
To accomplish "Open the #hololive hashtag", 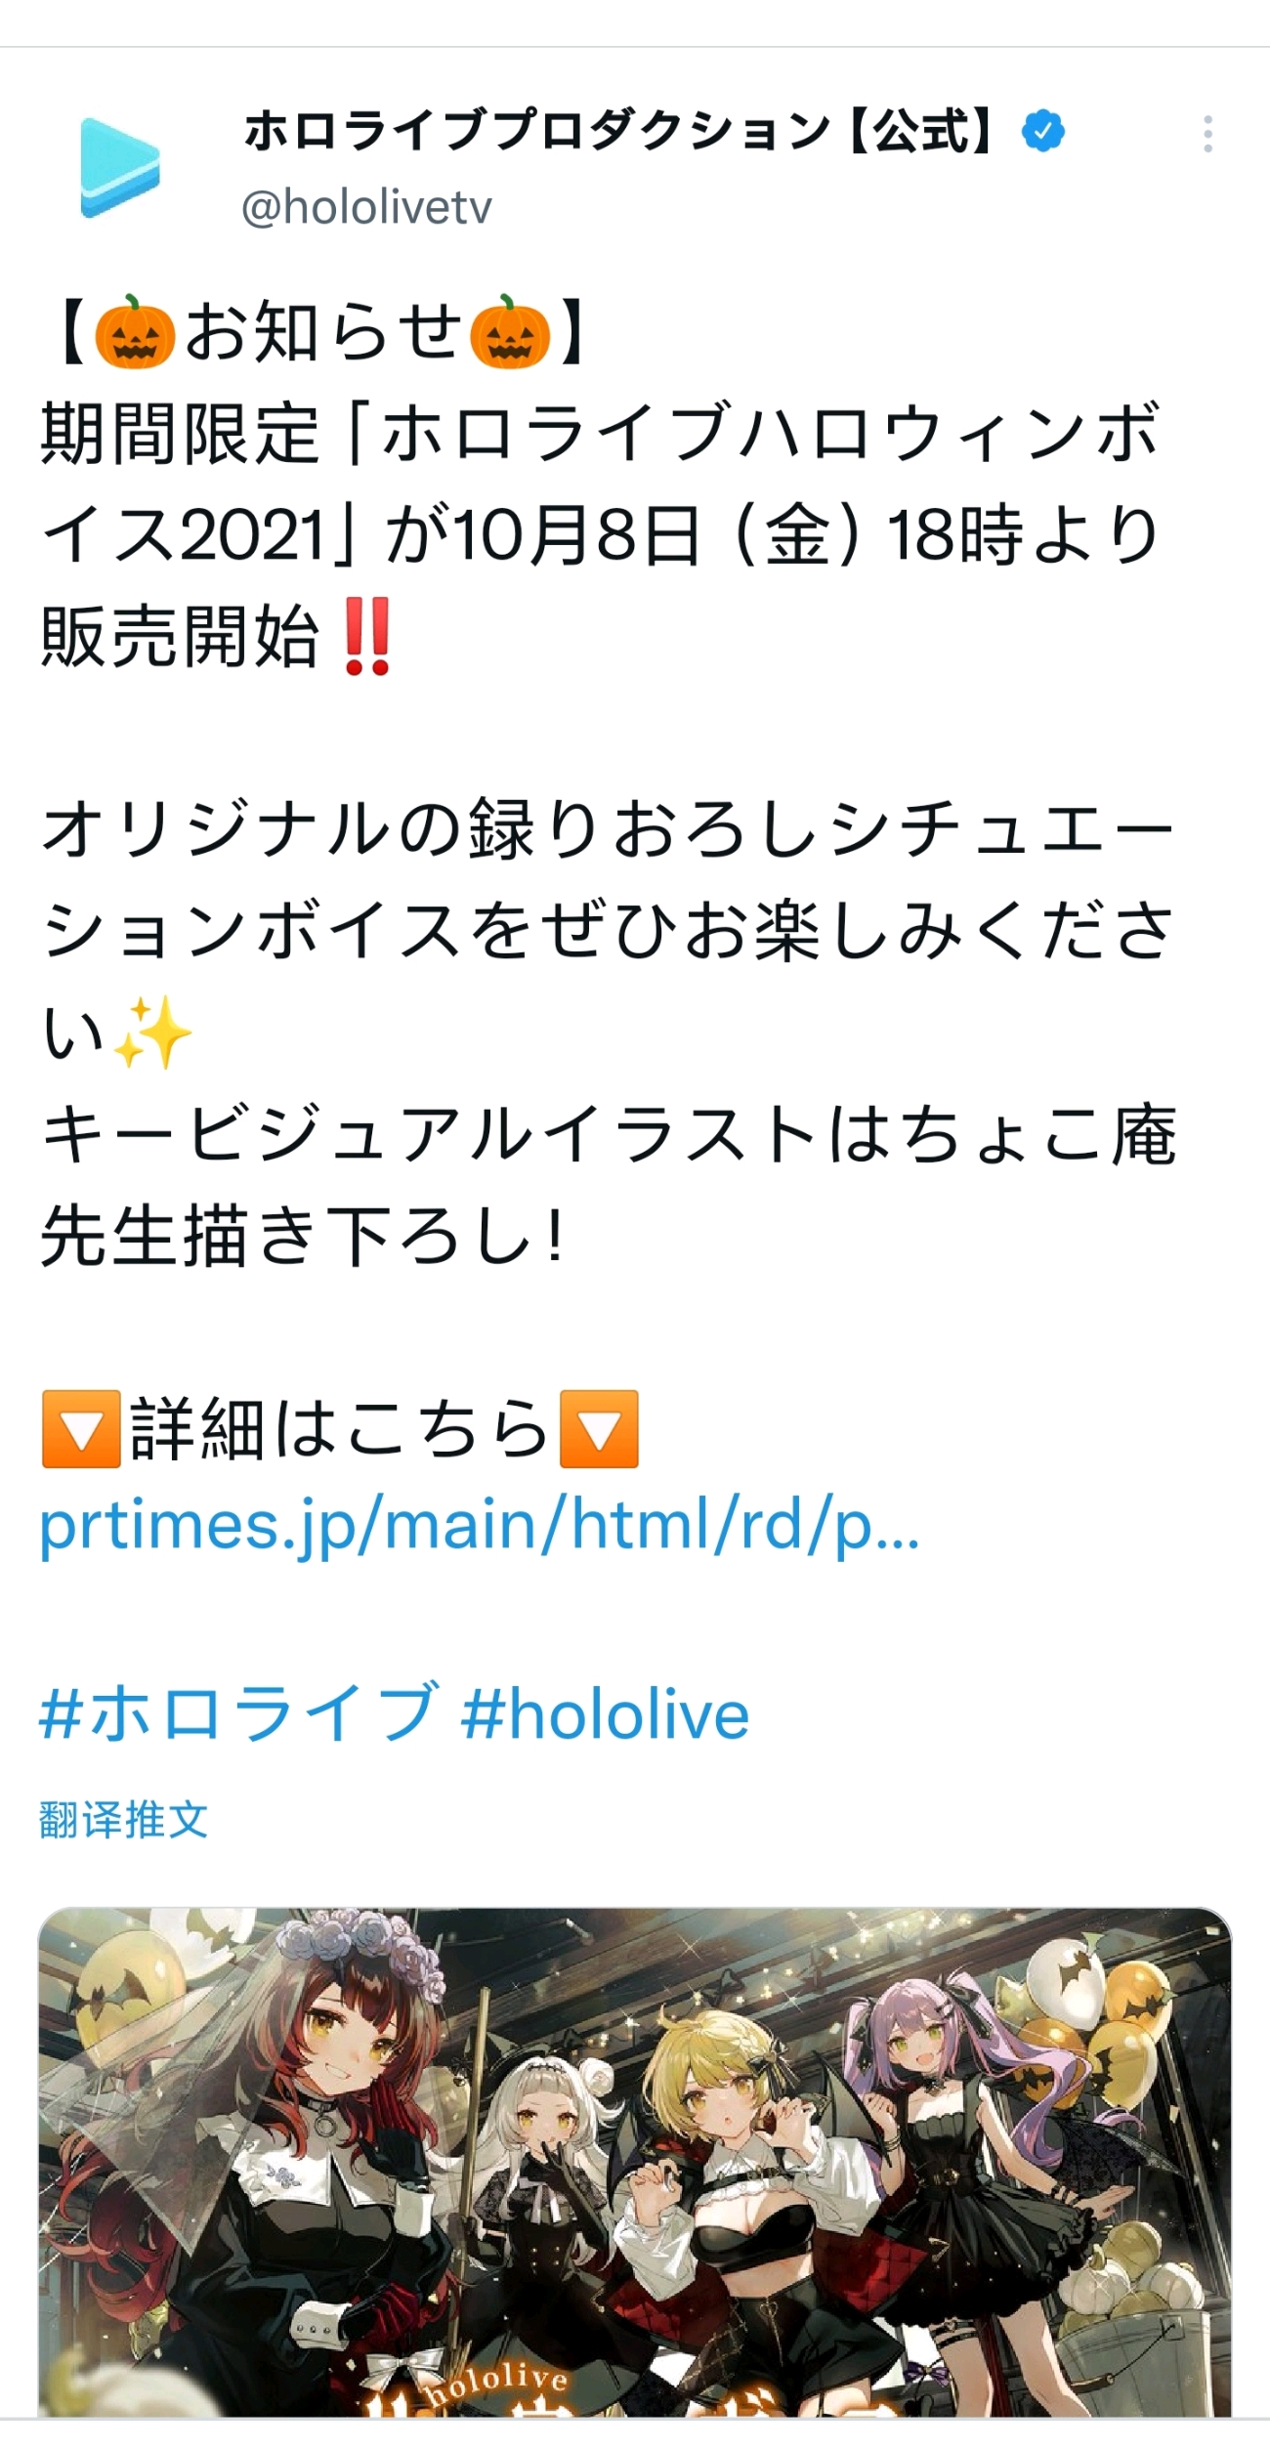I will (605, 1714).
